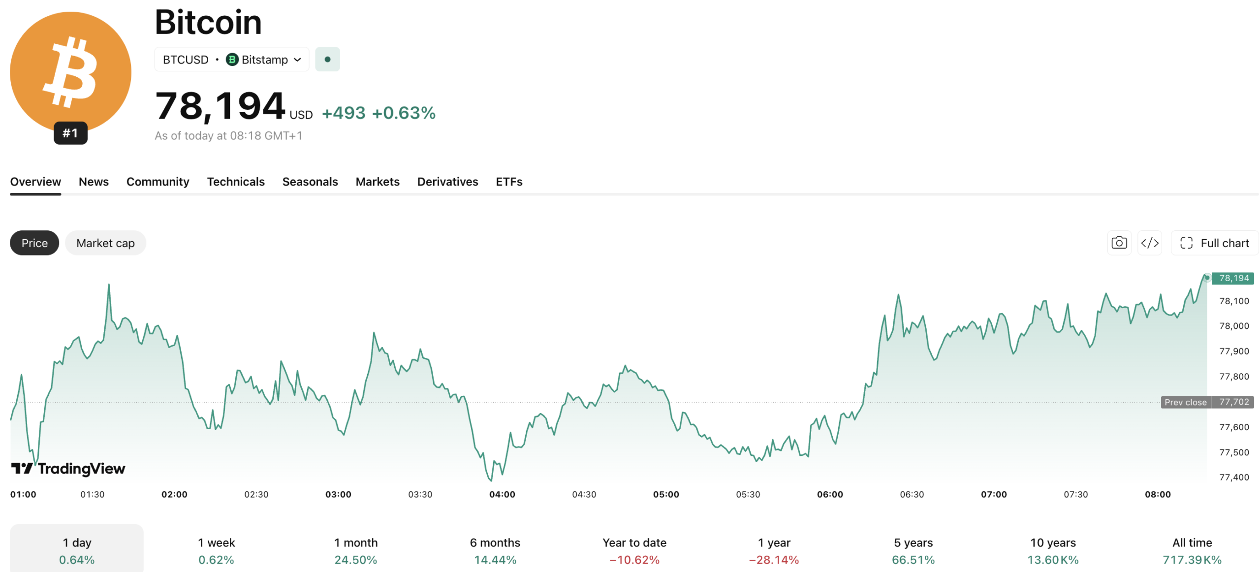1260x572 pixels.
Task: Click the TradingView logo on chart
Action: coord(68,468)
